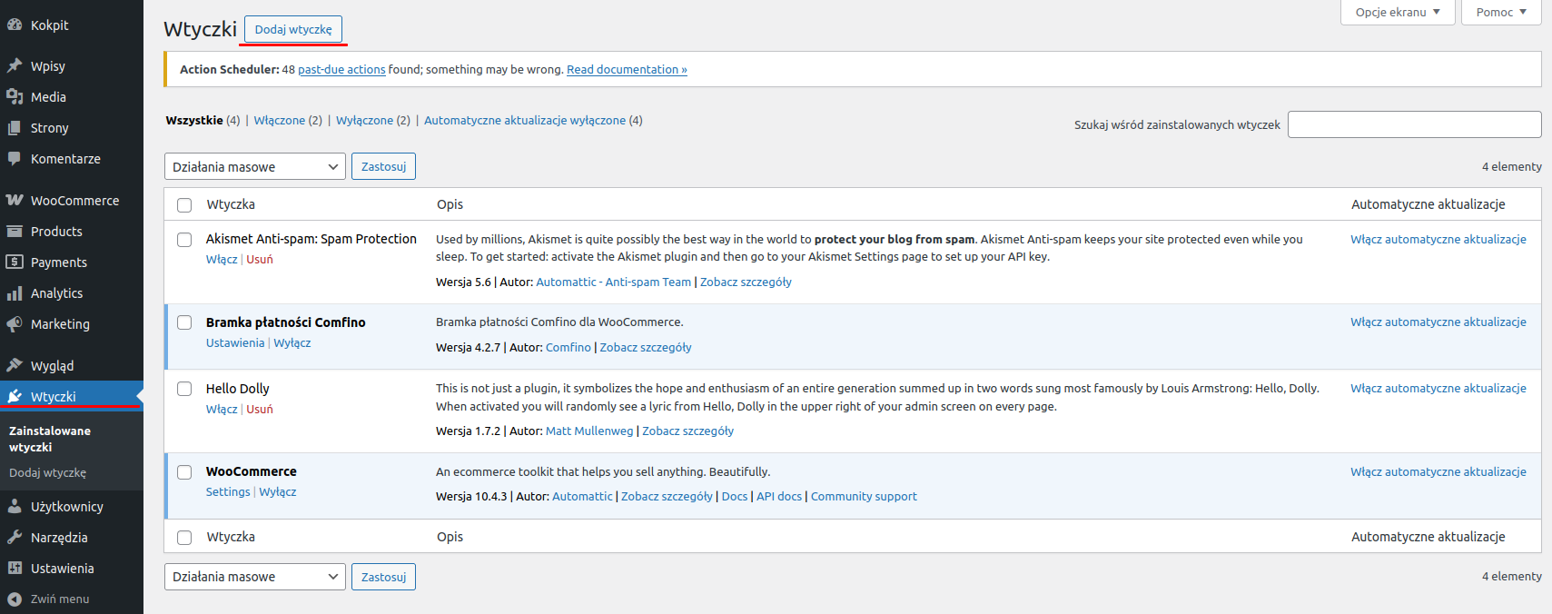The width and height of the screenshot is (1552, 614).
Task: Collapse sidebar with Zwiń menu icon
Action: 15,599
